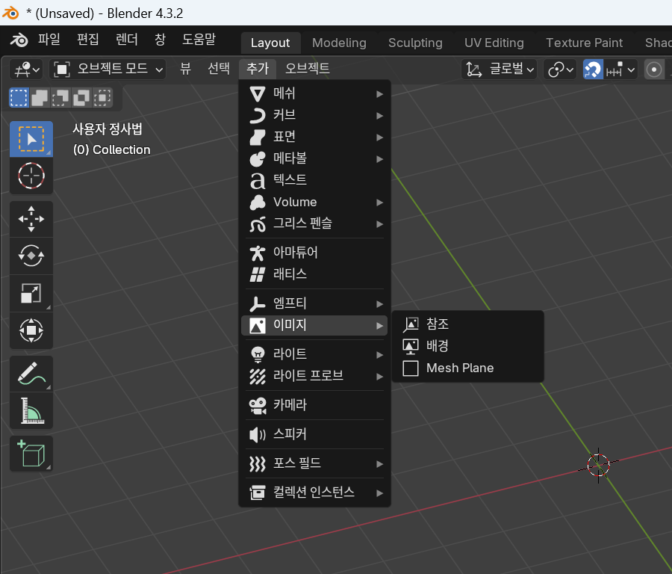Click the Blender logo menu icon
Screen dimensions: 672x574
tap(19, 40)
